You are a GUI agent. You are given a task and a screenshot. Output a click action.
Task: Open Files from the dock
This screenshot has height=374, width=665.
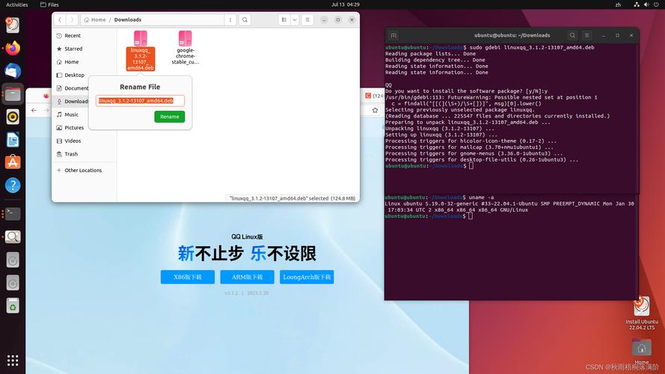[13, 93]
